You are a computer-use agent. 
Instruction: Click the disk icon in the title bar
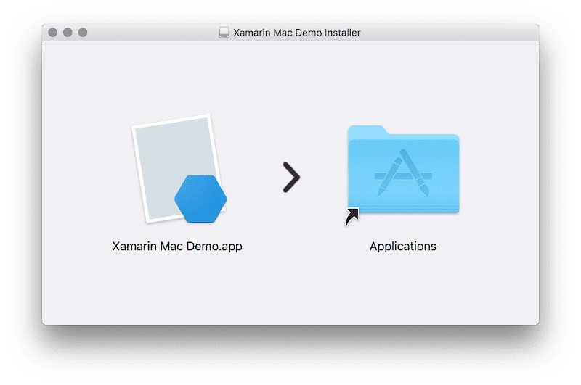click(224, 33)
